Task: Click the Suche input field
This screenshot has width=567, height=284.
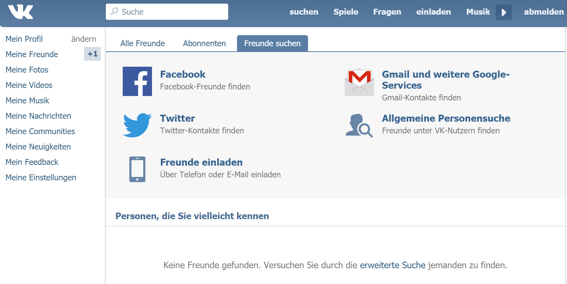Action: (x=172, y=12)
